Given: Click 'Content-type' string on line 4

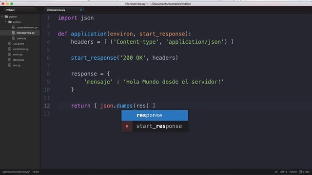Looking at the screenshot, I should (136, 42).
